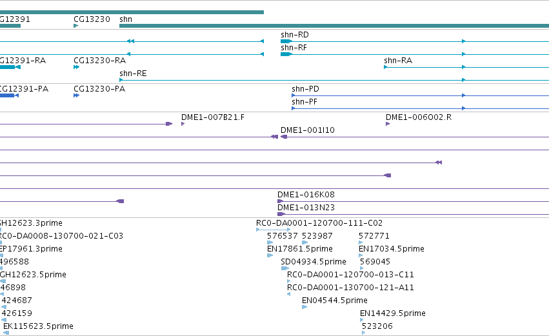Click the 'CG13230-PA' label
Viewport: 549px width, 336px height.
point(99,89)
